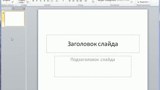Select slide 1 thumbnail

click(x=14, y=19)
